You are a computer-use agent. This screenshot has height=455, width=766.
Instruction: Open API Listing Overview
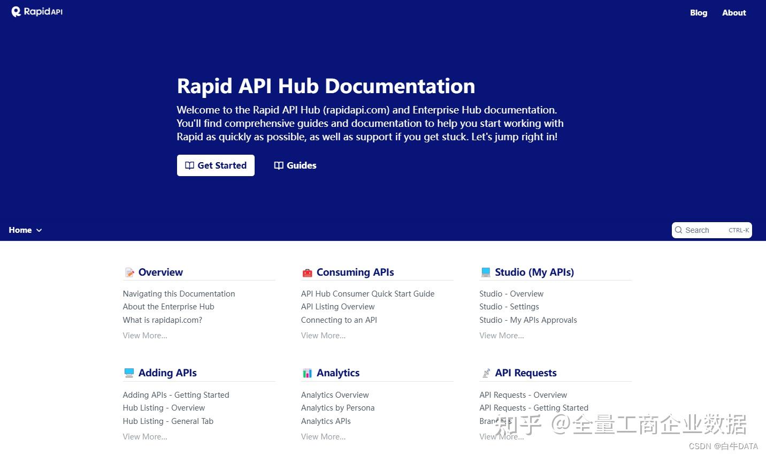[x=338, y=307]
